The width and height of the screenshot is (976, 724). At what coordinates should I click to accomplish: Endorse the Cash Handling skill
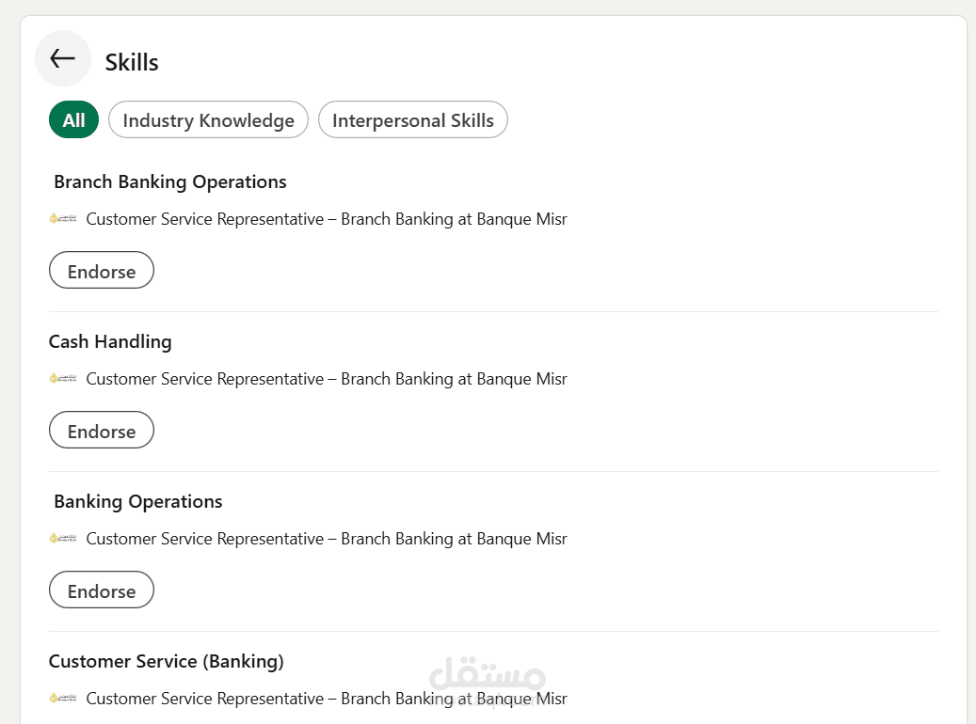[x=102, y=431]
